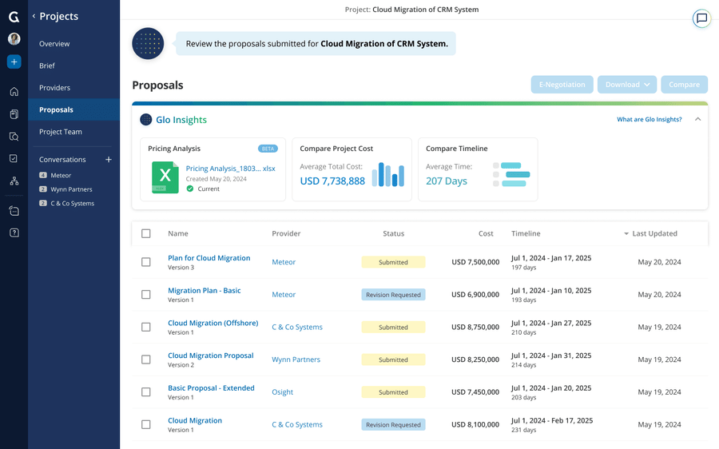Tick the select-all checkbox in table header

(x=146, y=233)
